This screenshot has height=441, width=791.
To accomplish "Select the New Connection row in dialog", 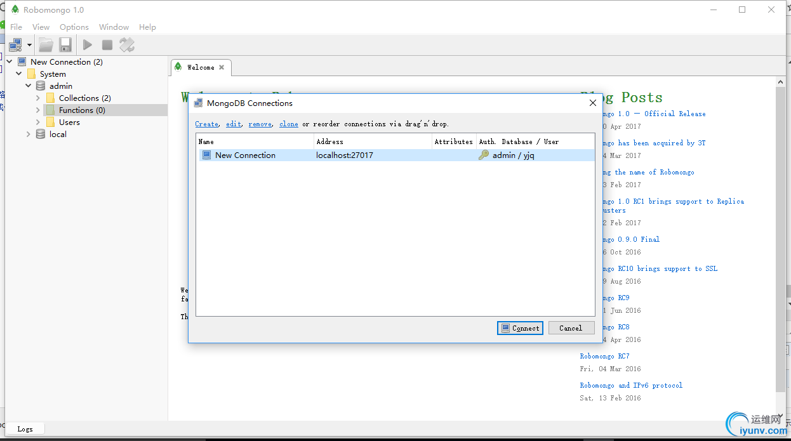I will tap(395, 155).
